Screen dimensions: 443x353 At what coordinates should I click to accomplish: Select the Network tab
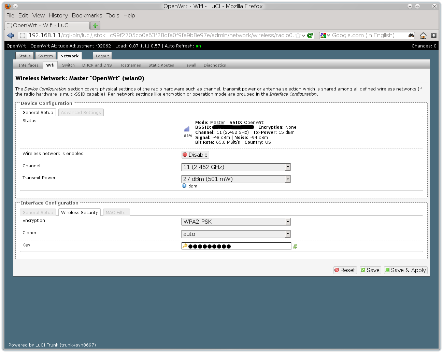69,56
